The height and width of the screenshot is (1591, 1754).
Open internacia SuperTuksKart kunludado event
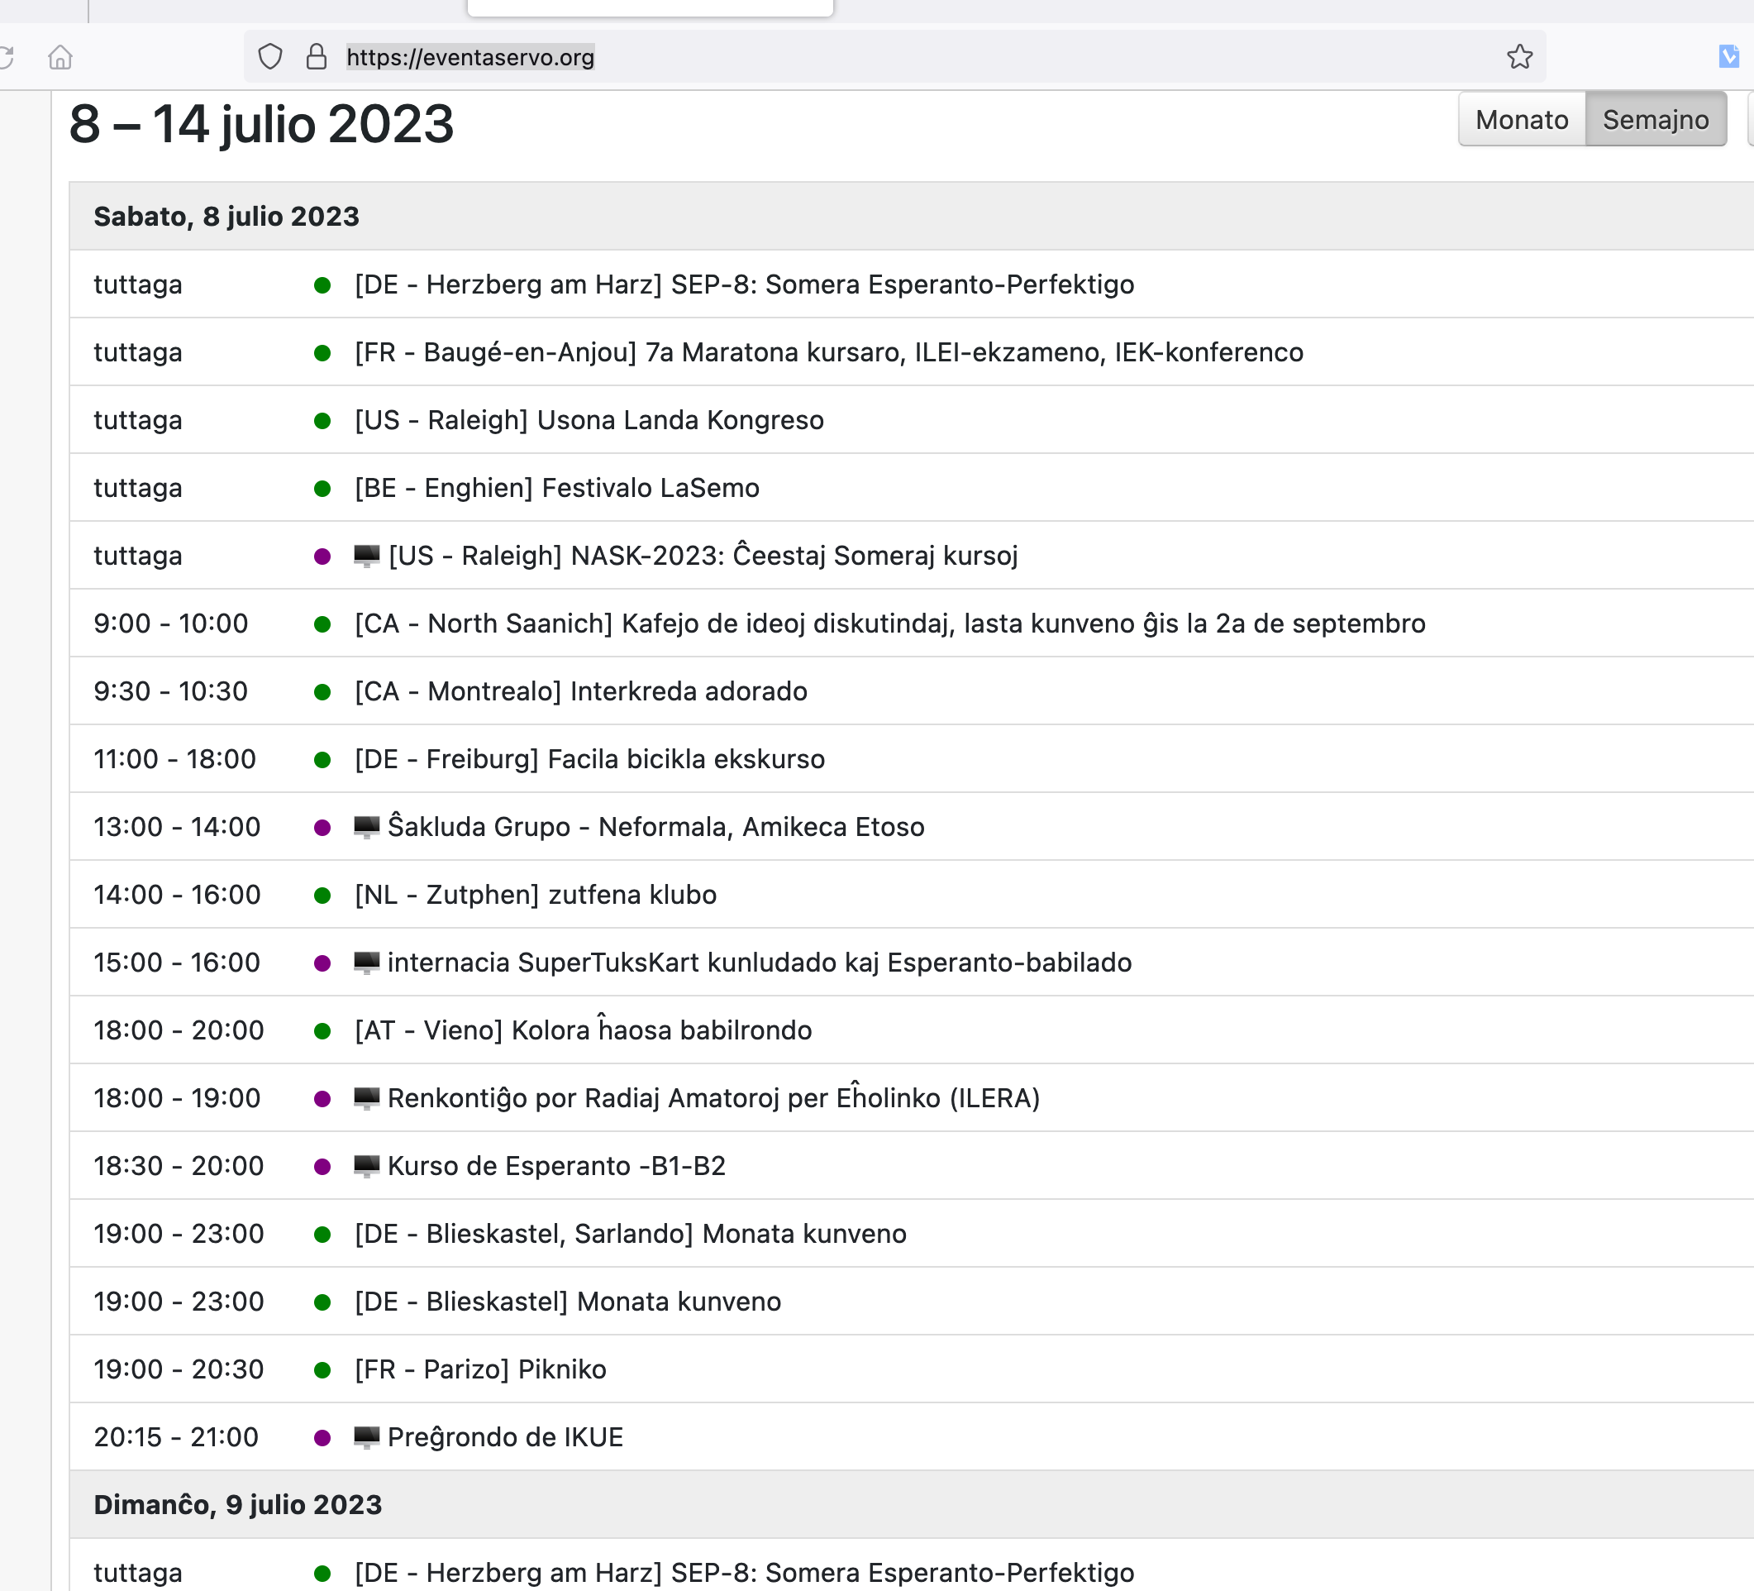point(760,963)
